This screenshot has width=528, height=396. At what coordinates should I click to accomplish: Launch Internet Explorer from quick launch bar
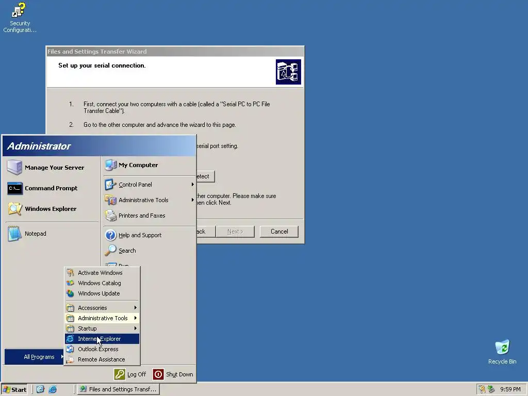(x=53, y=389)
